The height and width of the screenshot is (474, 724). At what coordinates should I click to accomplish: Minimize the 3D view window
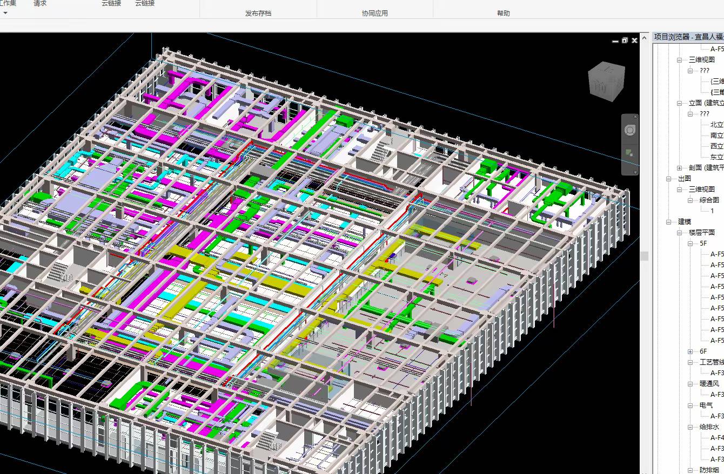(615, 41)
